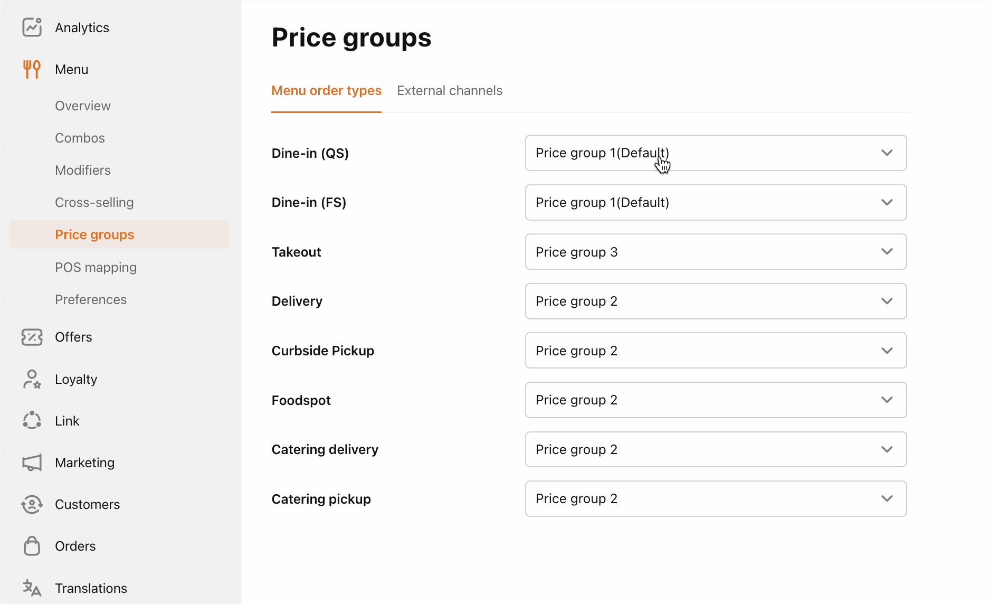Screen dimensions: 989x604
Task: Open Marketing section
Action: click(84, 463)
